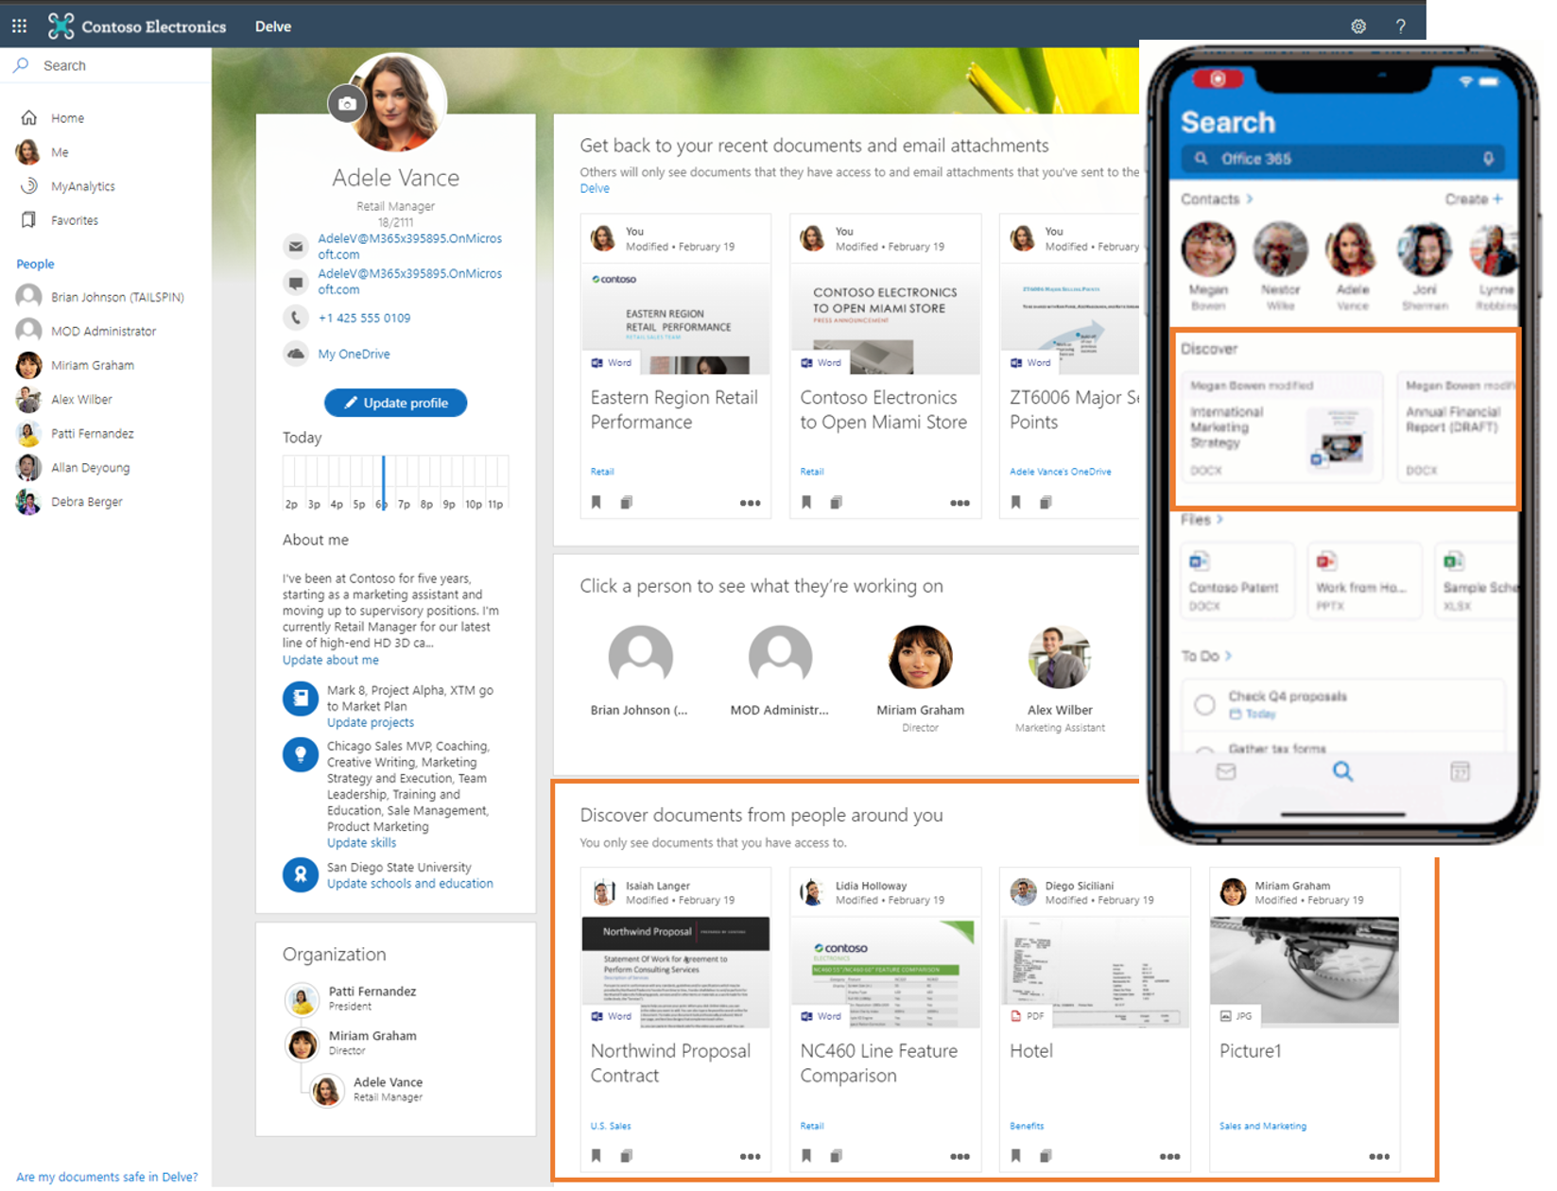Viewport: 1557px width, 1191px height.
Task: Select Me in the left navigation
Action: [60, 152]
